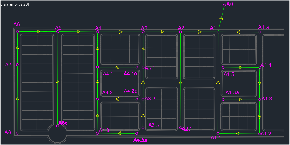Select the arrow between A1.4 and A1.3
The width and height of the screenshot is (290, 145).
tap(260, 83)
